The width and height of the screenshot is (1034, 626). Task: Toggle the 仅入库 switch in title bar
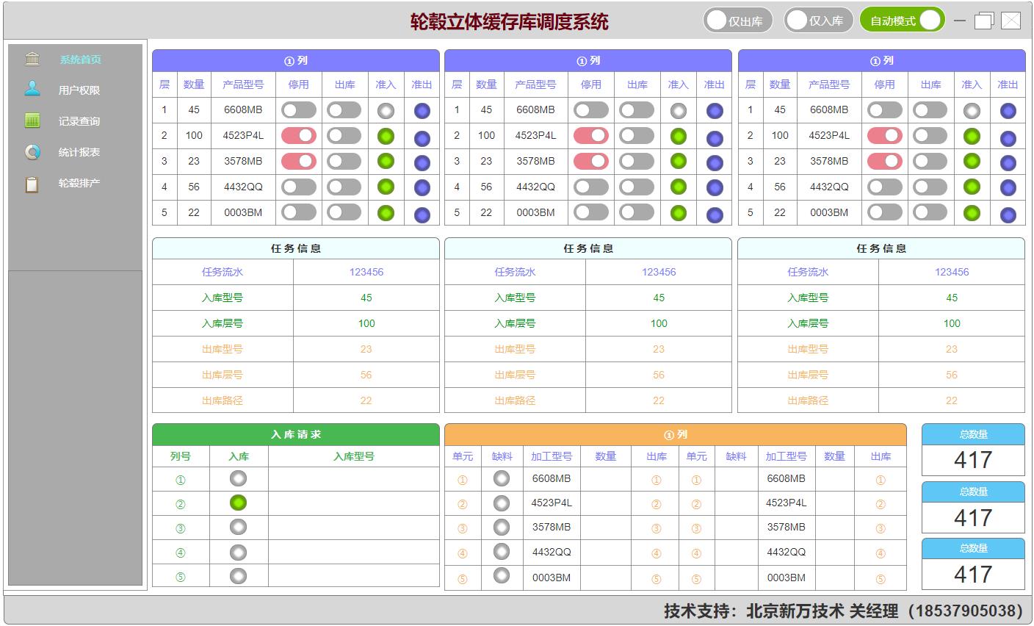[x=818, y=21]
